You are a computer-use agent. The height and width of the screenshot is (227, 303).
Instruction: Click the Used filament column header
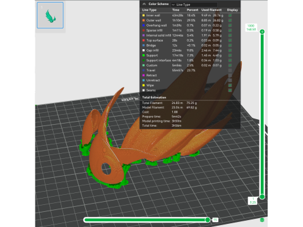pyautogui.click(x=211, y=10)
